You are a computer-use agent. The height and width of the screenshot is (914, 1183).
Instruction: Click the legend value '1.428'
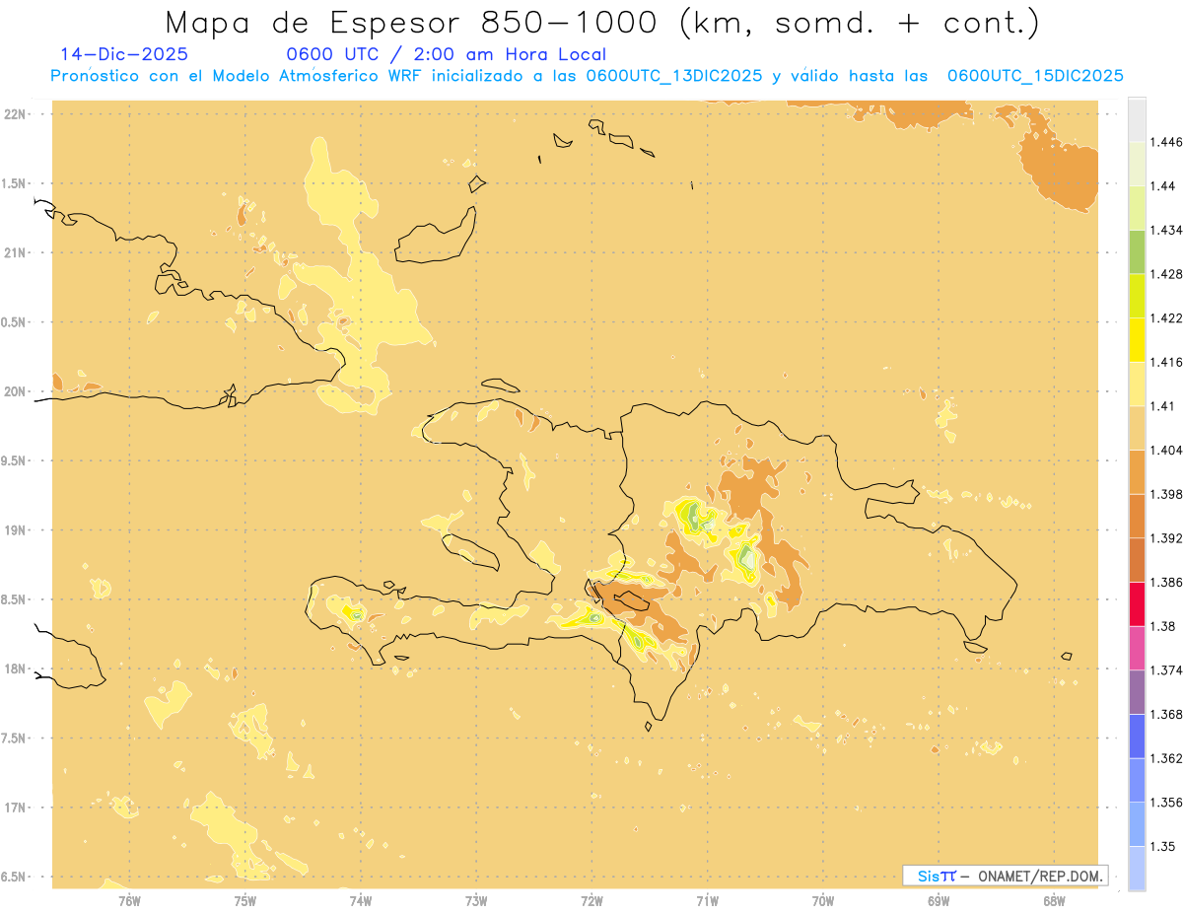coord(1164,274)
